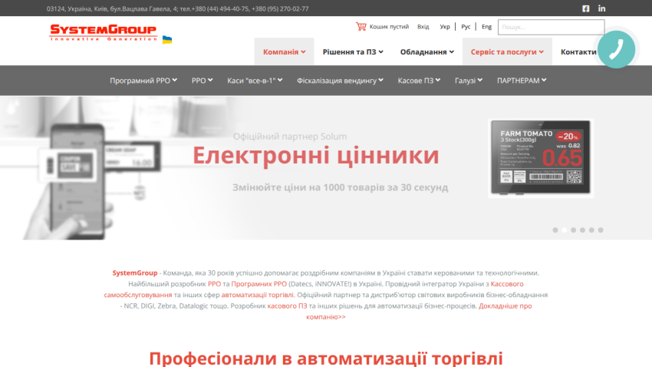Click the Кошик пустий cart link

click(389, 27)
